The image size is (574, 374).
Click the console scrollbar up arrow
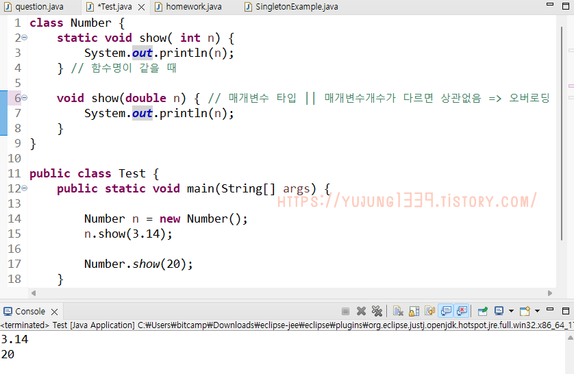coord(570,338)
